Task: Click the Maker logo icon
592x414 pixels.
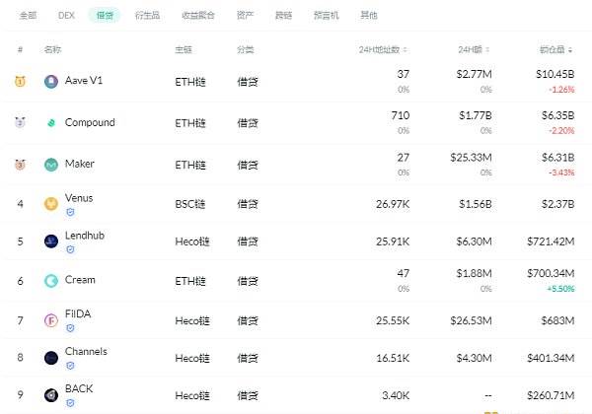Action: coord(51,165)
